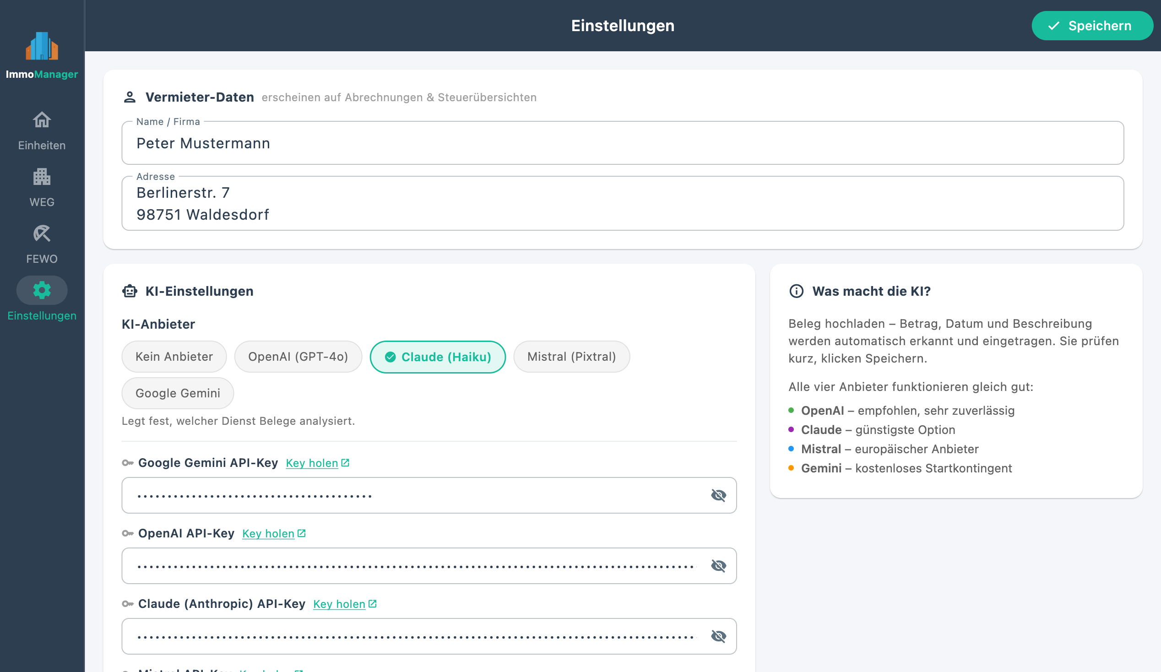The height and width of the screenshot is (672, 1161).
Task: Edit the Name / Firma field
Action: [623, 143]
